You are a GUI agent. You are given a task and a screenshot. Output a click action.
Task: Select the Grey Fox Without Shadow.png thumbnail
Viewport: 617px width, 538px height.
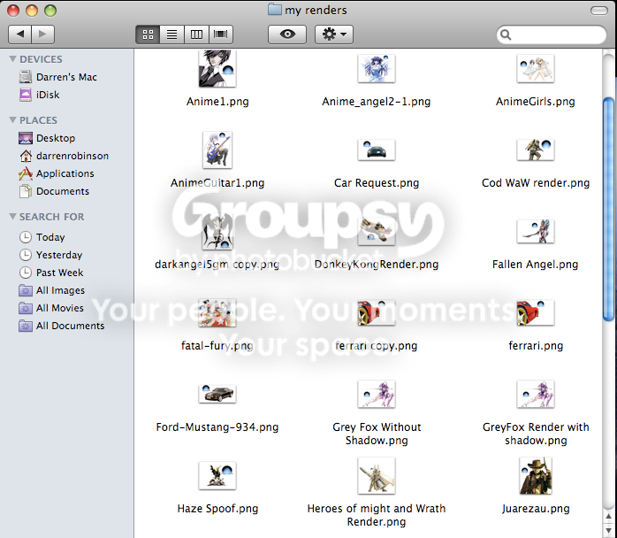pos(377,394)
